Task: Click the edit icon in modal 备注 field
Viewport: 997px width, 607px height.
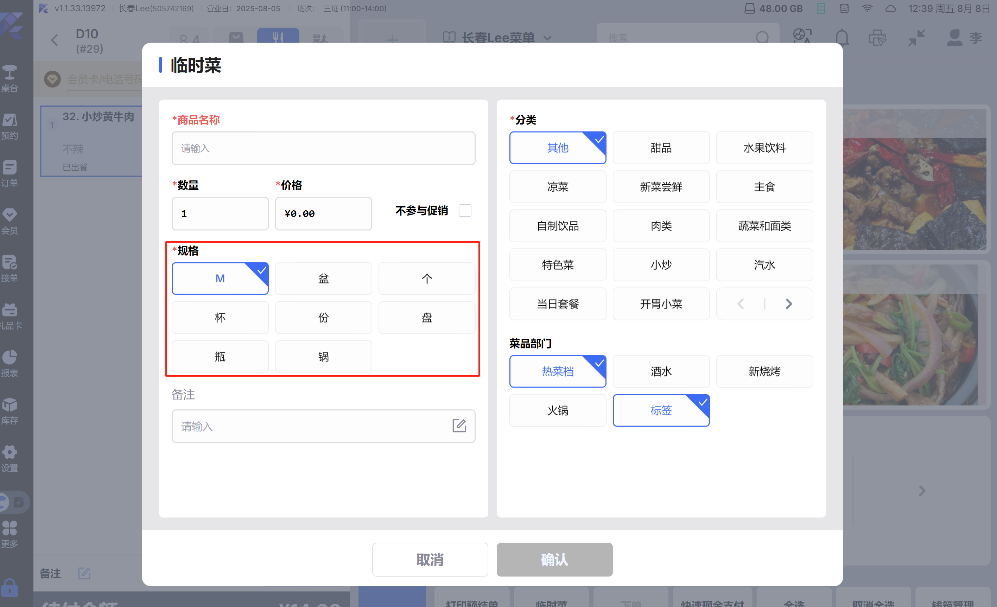Action: 459,426
